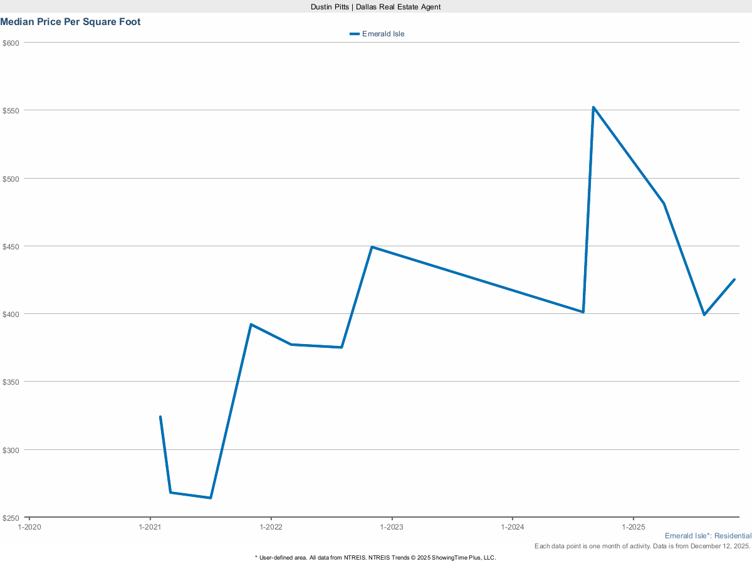
Task: Click the late-2022 data point at $450
Action: pyautogui.click(x=372, y=247)
